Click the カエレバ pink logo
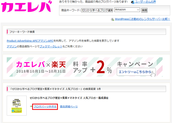 (x=26, y=7)
